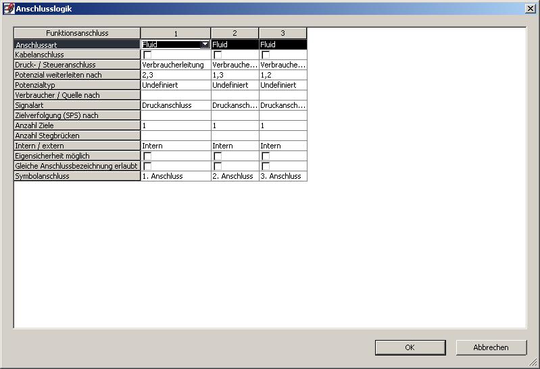This screenshot has height=369, width=540.
Task: Confirm with the OK button
Action: (x=410, y=347)
